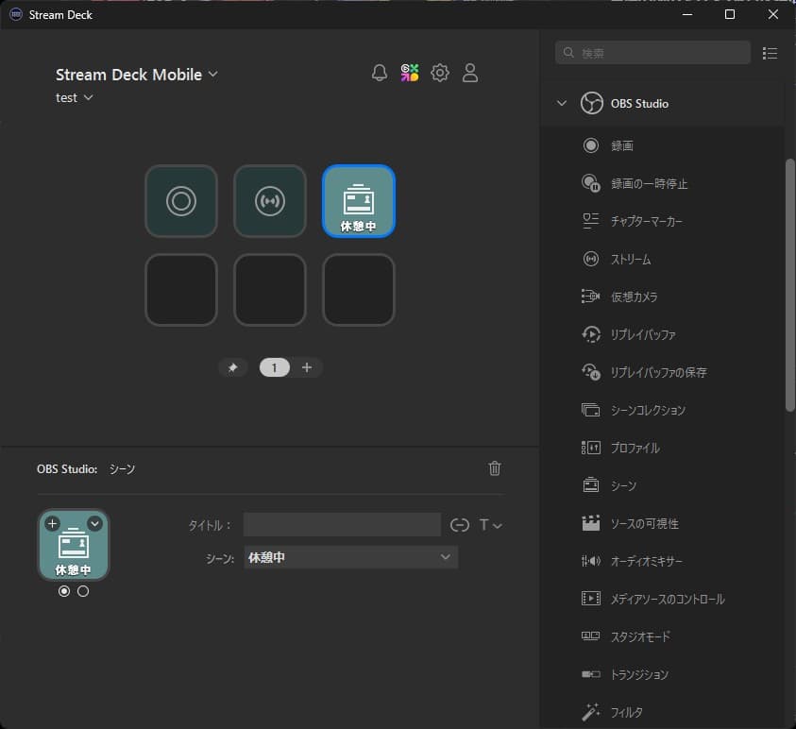Select スタジオモード action in the list
Screen dimensions: 796x729
pyautogui.click(x=640, y=636)
